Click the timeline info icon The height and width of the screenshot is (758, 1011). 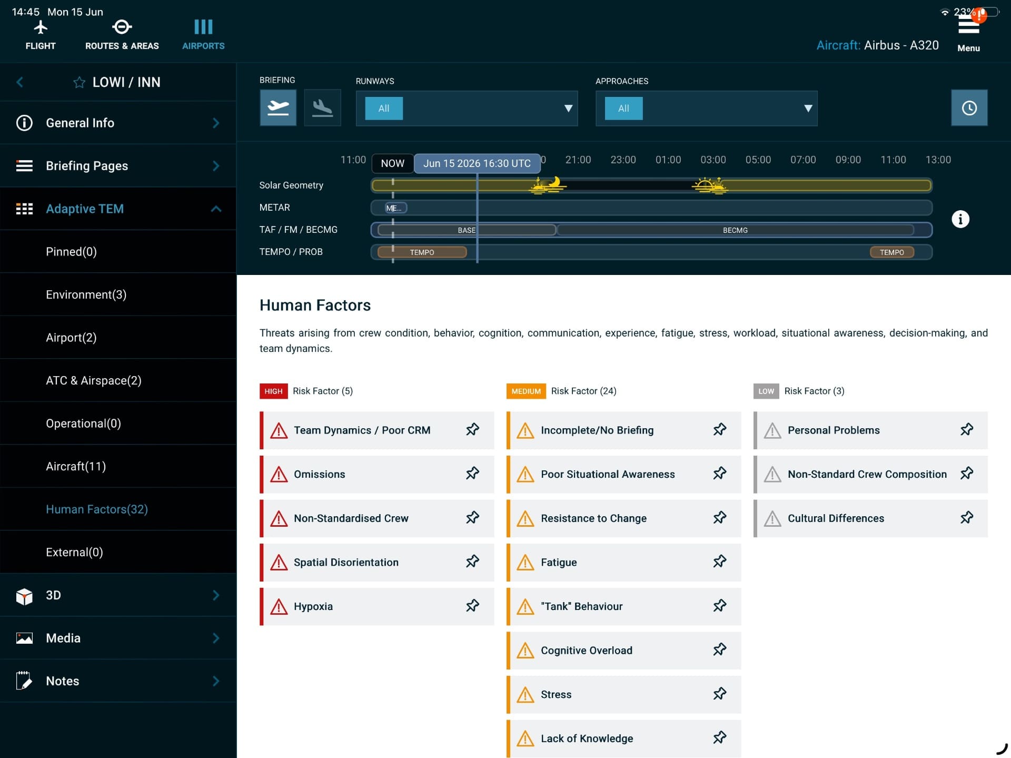pyautogui.click(x=960, y=219)
